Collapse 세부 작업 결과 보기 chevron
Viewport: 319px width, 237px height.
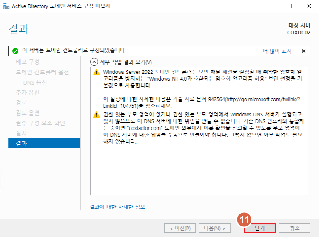(94, 62)
